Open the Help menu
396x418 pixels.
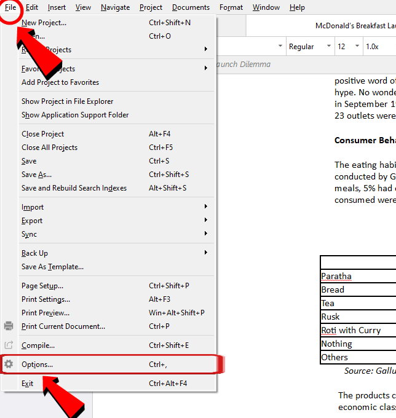(x=297, y=7)
